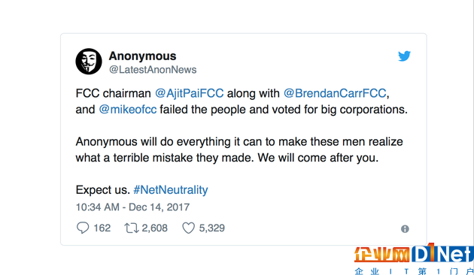The image size is (474, 275).
Task: Click the 2,608 retweets count
Action: [154, 228]
